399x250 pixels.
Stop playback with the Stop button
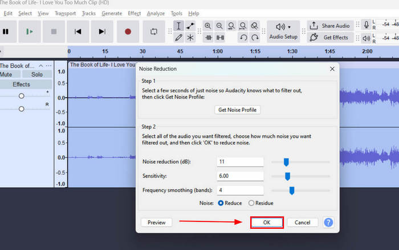54,31
